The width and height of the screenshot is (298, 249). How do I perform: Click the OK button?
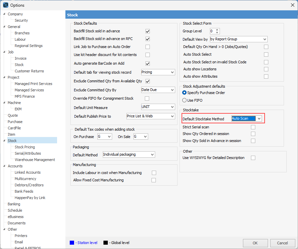pos(255,243)
